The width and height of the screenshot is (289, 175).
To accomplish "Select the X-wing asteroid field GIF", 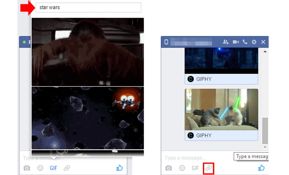I will click(88, 118).
